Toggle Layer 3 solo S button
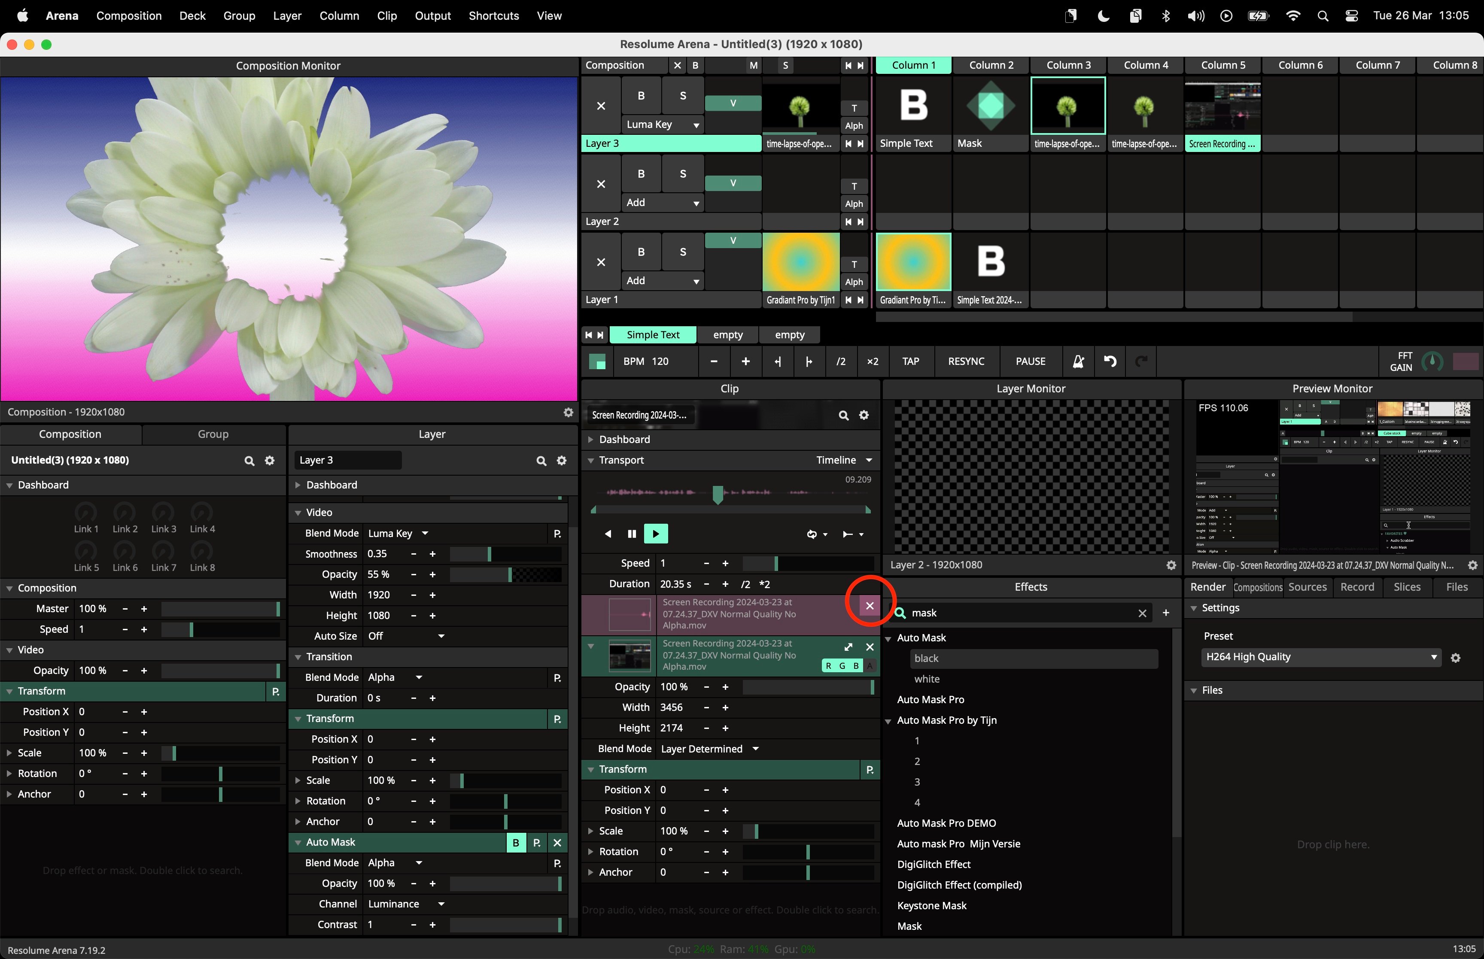The height and width of the screenshot is (959, 1484). [x=682, y=96]
